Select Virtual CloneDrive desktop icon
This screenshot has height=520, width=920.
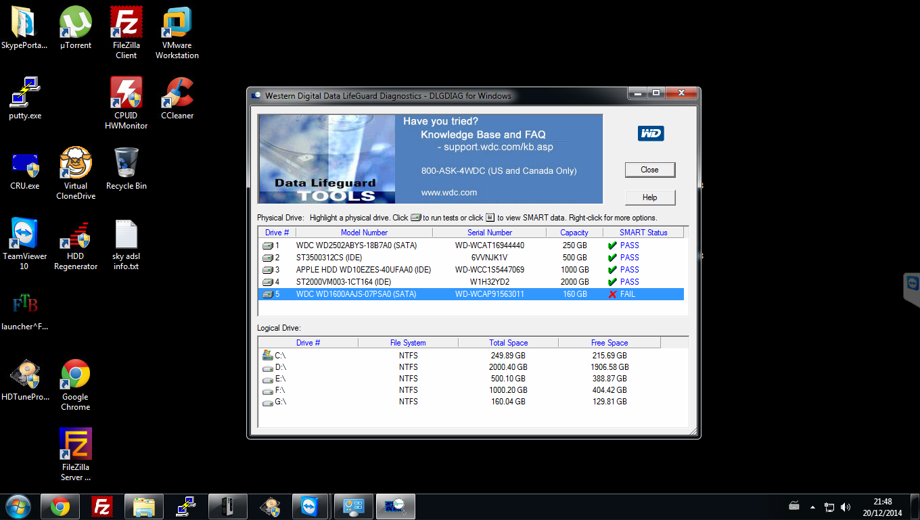(x=76, y=174)
